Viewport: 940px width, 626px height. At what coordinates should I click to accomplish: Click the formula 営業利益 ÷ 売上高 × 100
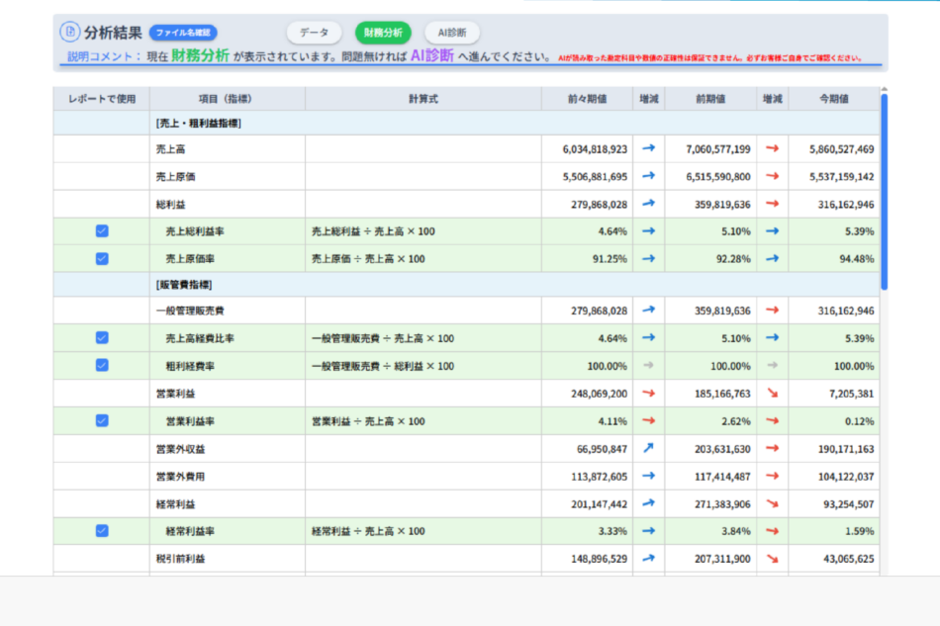coord(368,421)
